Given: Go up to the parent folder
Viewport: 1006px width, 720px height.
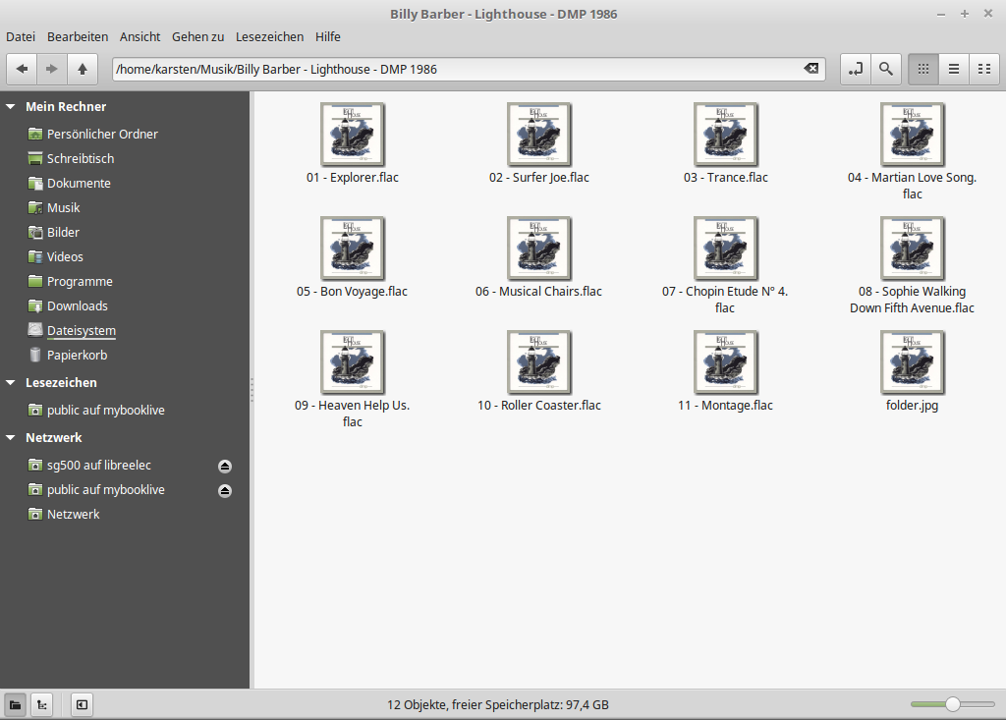Looking at the screenshot, I should 83,69.
